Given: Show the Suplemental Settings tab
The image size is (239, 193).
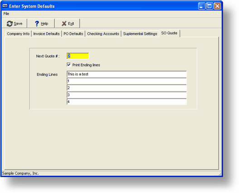Looking at the screenshot, I should [140, 34].
